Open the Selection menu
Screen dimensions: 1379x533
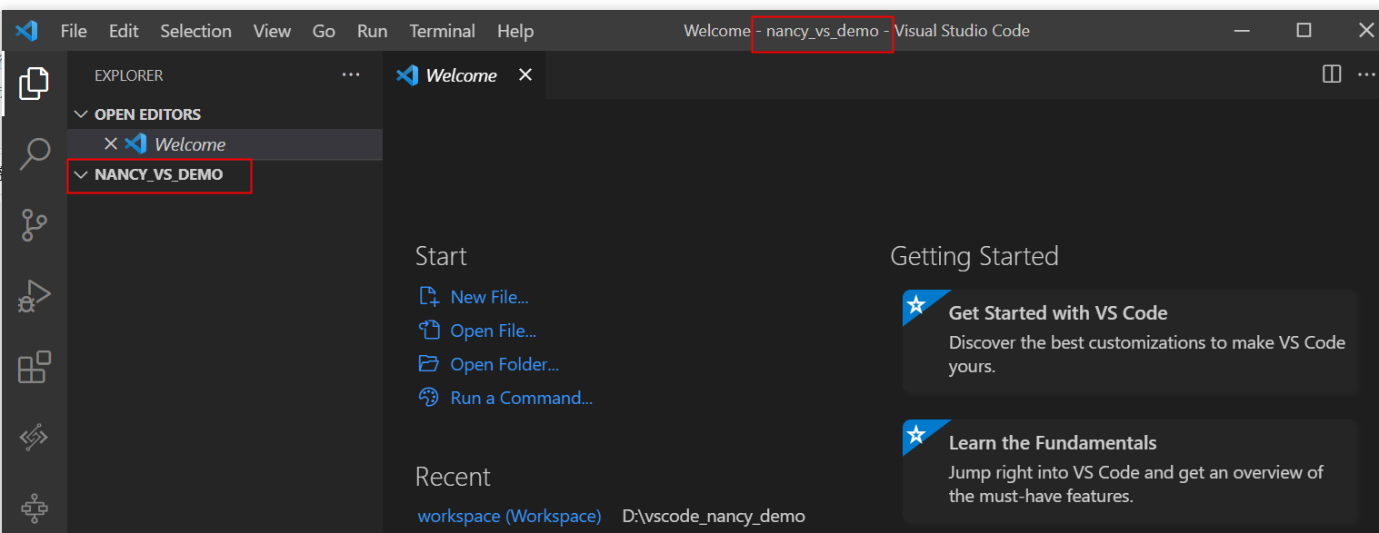pos(196,31)
